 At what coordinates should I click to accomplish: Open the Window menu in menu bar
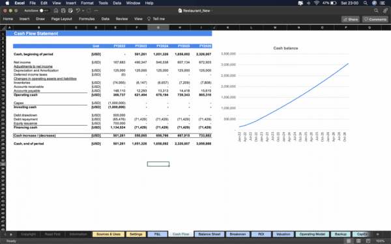(133, 3)
